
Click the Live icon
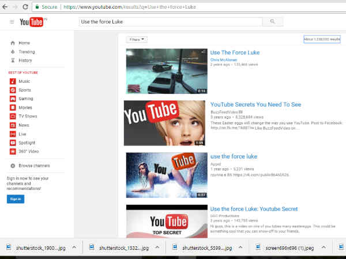pos(13,134)
